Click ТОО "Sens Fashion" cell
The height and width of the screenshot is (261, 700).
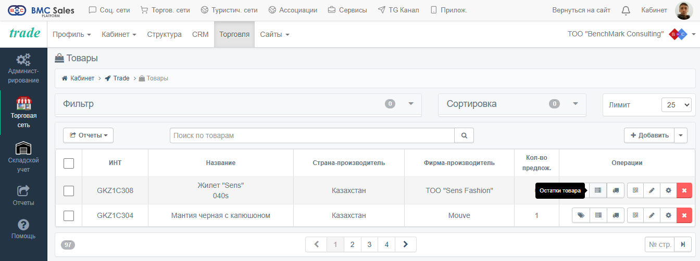[459, 190]
